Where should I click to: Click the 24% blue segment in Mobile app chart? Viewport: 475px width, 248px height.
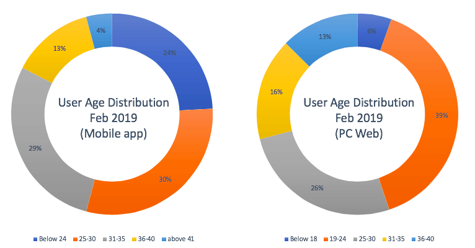tap(169, 55)
